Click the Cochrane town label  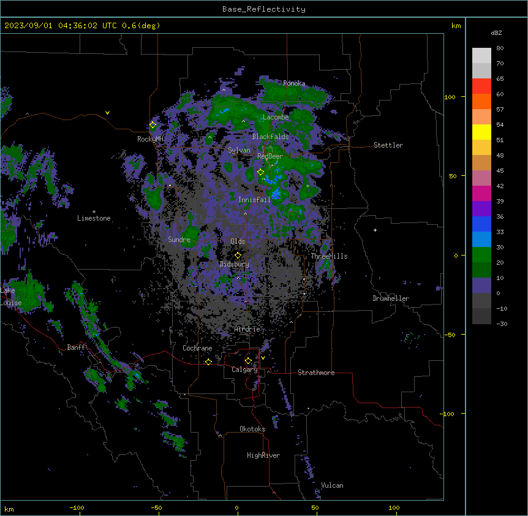[197, 348]
